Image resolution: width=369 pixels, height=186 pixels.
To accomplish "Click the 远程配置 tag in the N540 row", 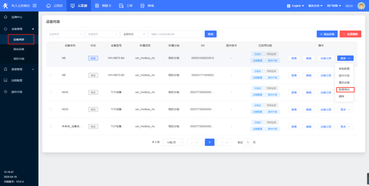I will pos(257,95).
